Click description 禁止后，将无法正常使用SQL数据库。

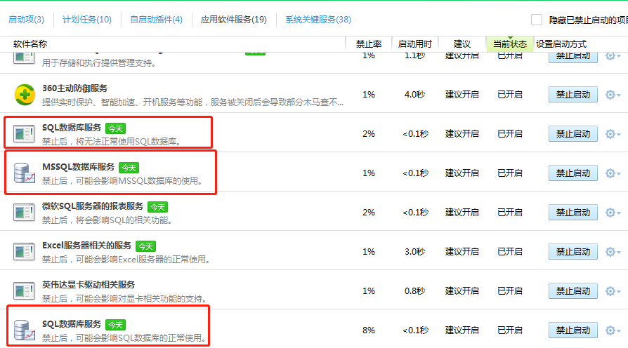click(x=112, y=142)
